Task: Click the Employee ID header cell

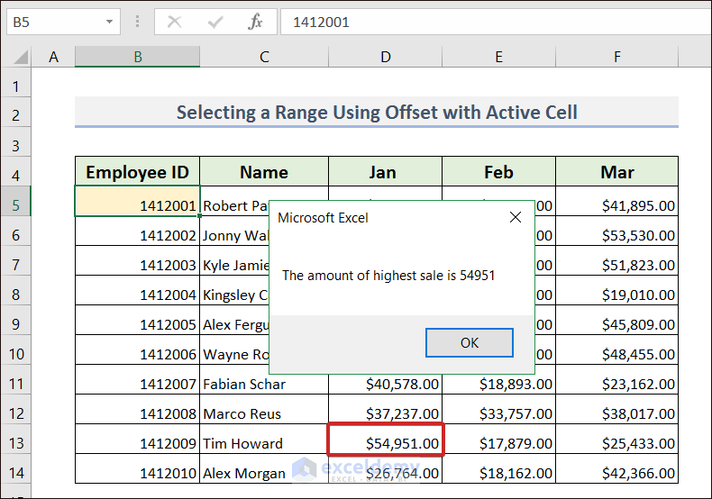Action: tap(138, 171)
